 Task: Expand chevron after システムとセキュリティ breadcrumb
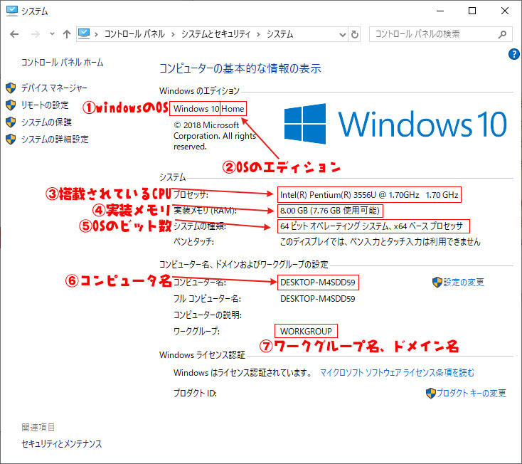click(258, 34)
